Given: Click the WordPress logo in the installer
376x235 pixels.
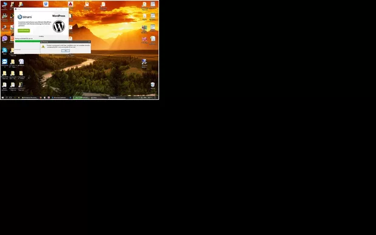Looking at the screenshot, I should [x=59, y=26].
